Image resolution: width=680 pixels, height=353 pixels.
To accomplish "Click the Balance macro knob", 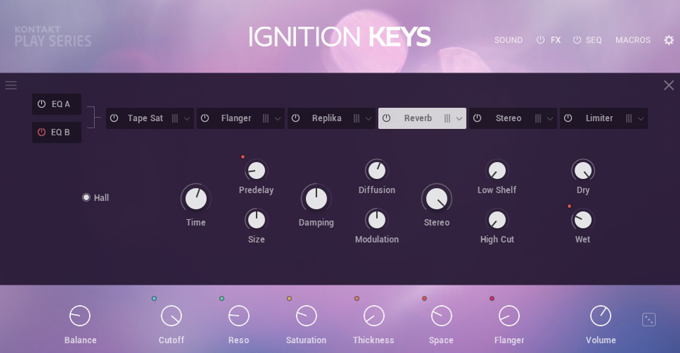I will [80, 316].
